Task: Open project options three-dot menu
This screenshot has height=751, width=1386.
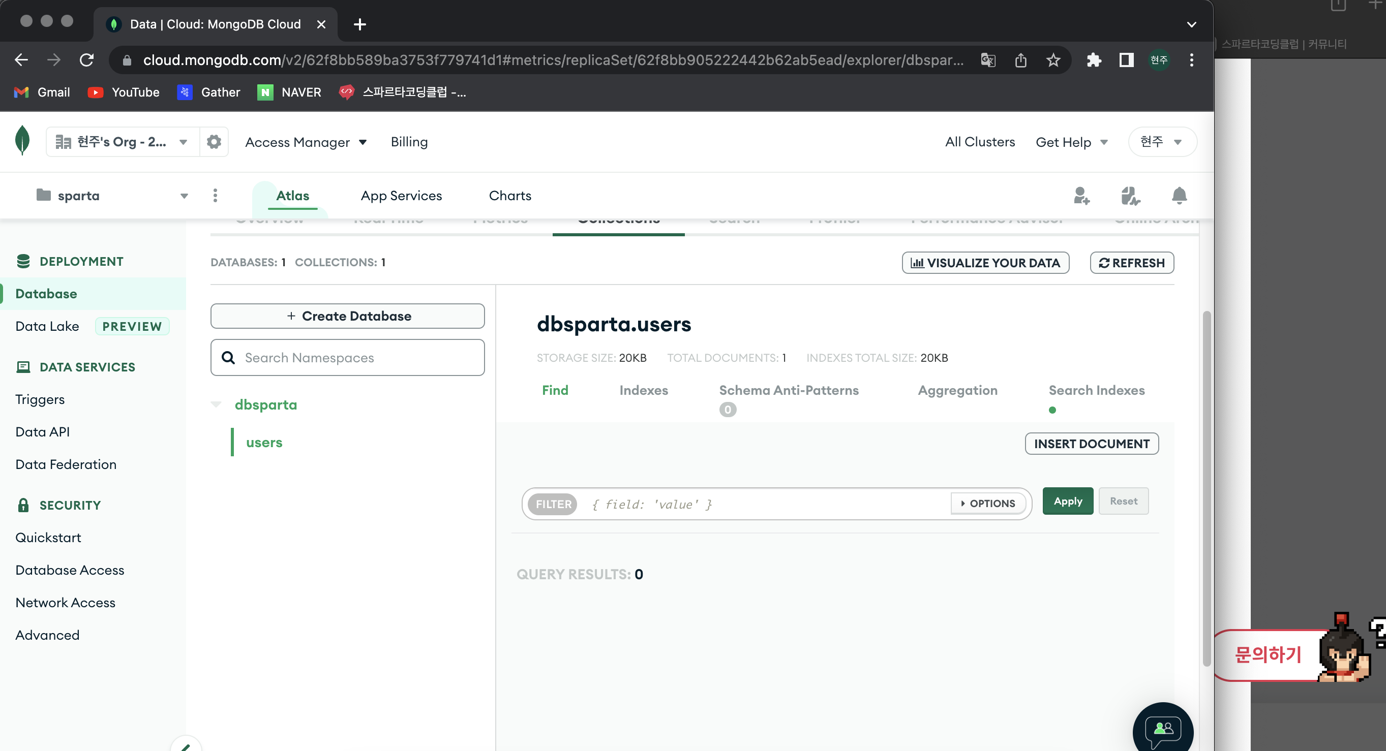Action: (215, 195)
